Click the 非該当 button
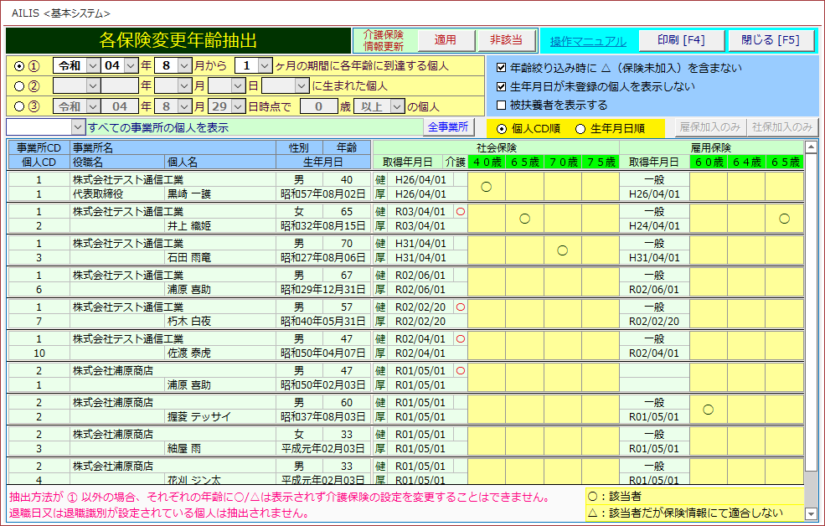Image resolution: width=825 pixels, height=526 pixels. coord(506,40)
